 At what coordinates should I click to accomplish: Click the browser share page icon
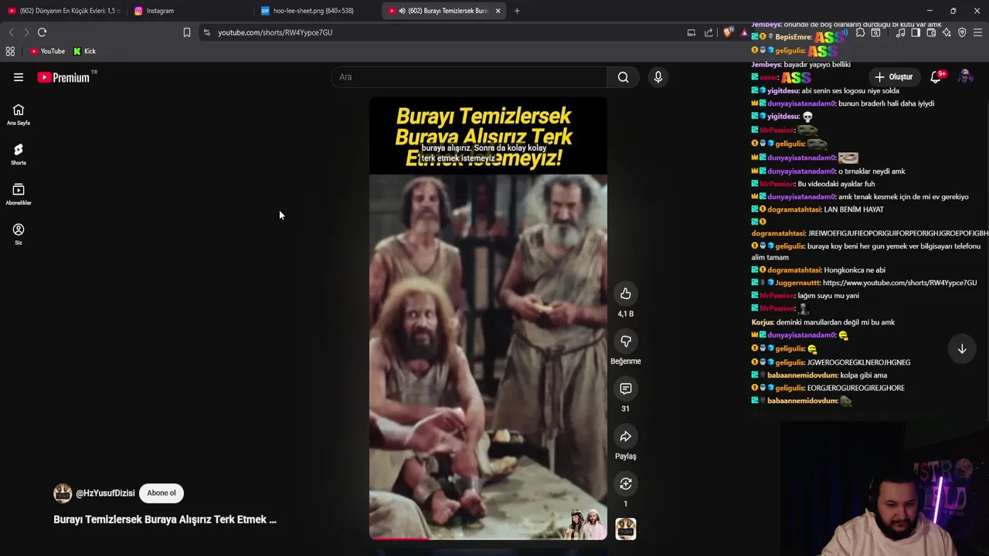pos(709,32)
